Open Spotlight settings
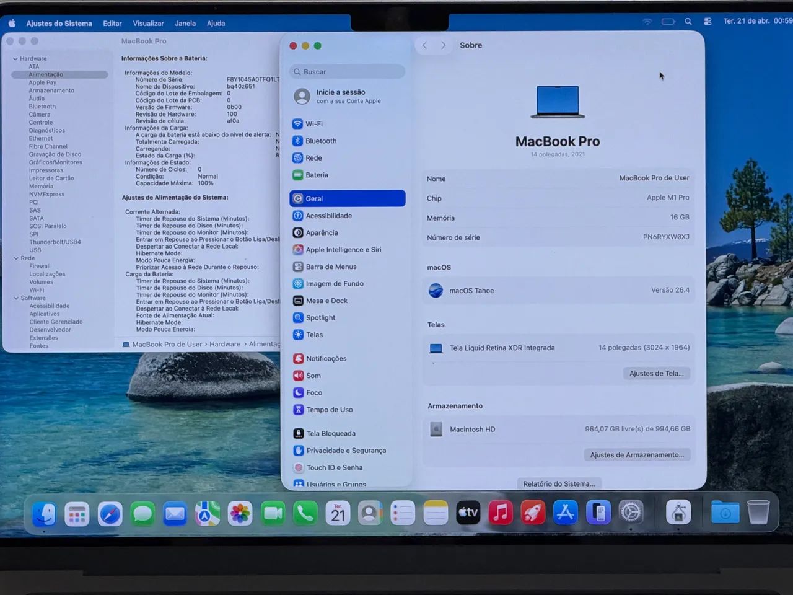Screen dimensions: 793x595 tap(347, 318)
